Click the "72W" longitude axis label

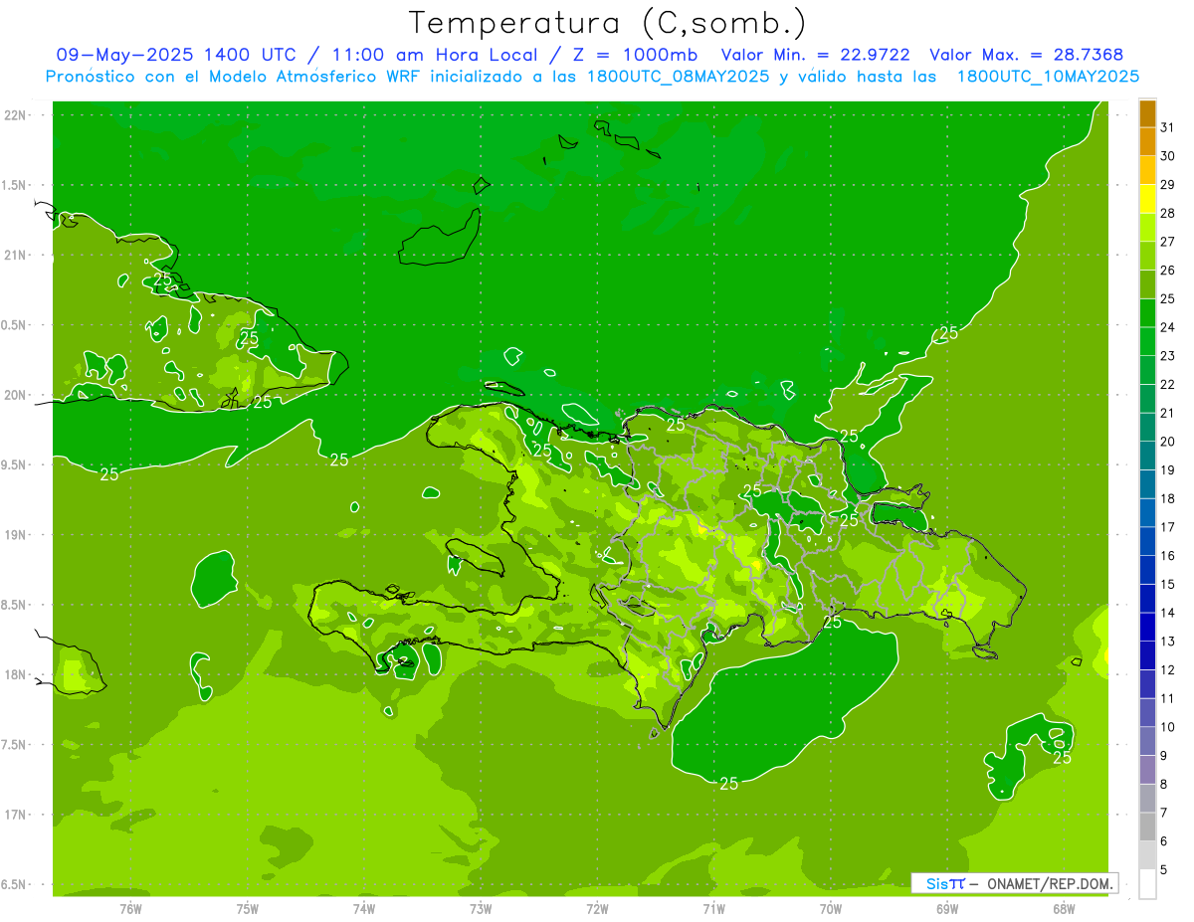597,909
